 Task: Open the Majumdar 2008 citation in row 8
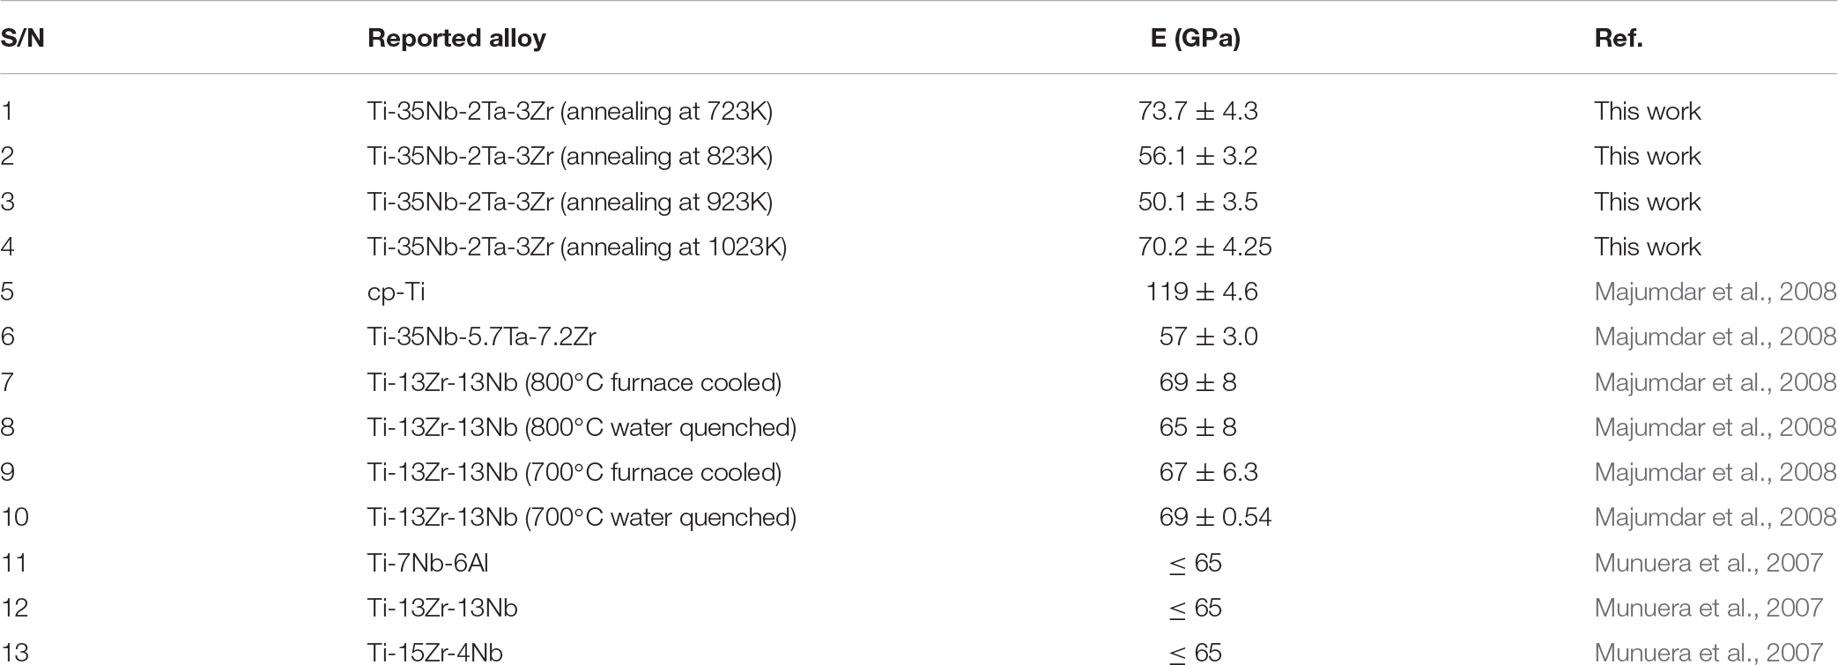[1716, 427]
